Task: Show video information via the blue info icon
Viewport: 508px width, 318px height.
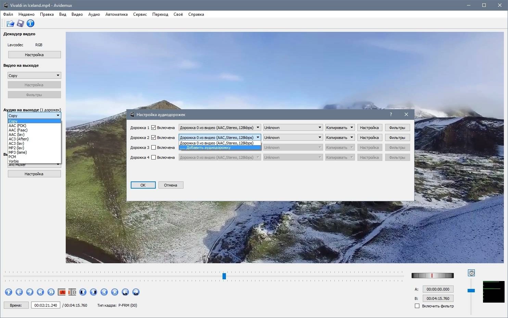Action: point(30,23)
